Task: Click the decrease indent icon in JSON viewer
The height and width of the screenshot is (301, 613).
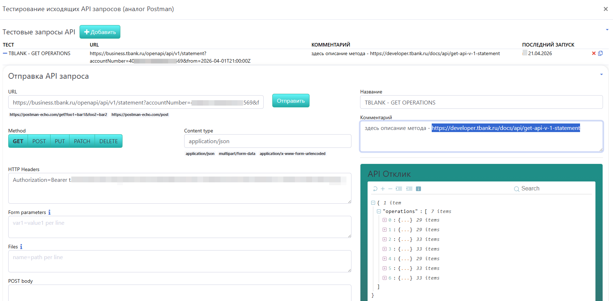Action: [409, 189]
